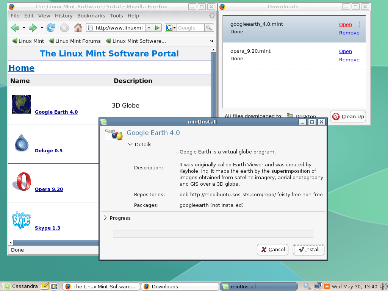388x291 pixels.
Task: Switch to the mintInstall taskbar button
Action: 258,286
